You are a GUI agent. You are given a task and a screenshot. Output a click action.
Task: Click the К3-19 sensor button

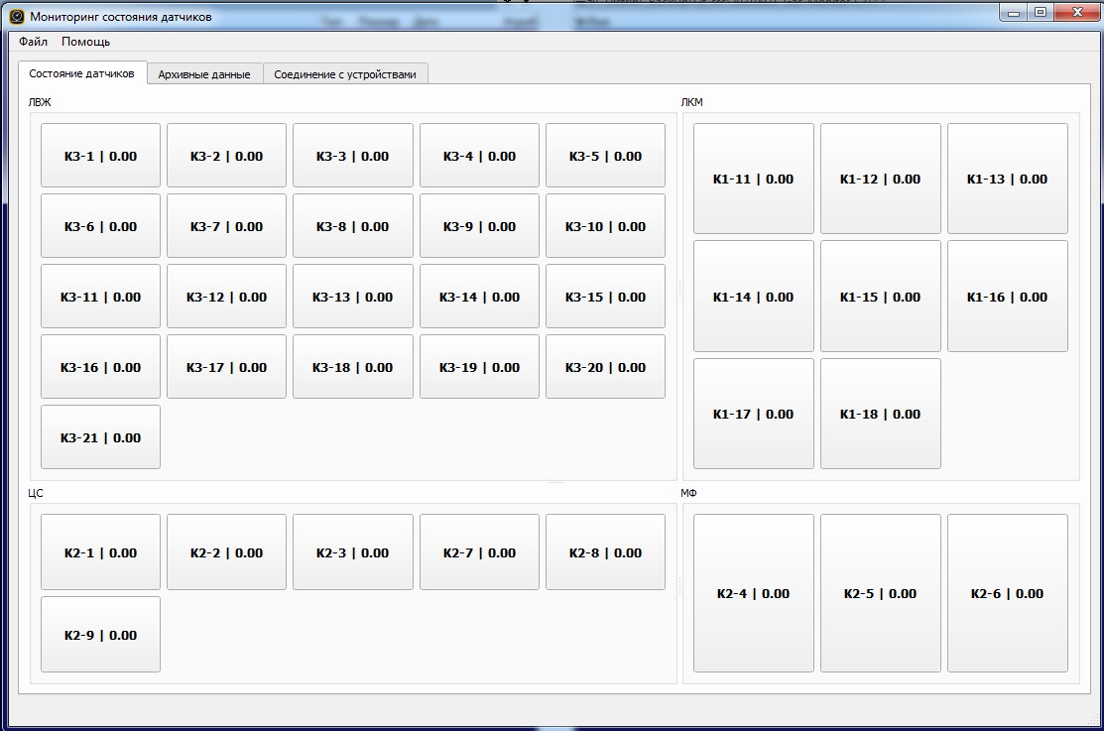pyautogui.click(x=479, y=367)
